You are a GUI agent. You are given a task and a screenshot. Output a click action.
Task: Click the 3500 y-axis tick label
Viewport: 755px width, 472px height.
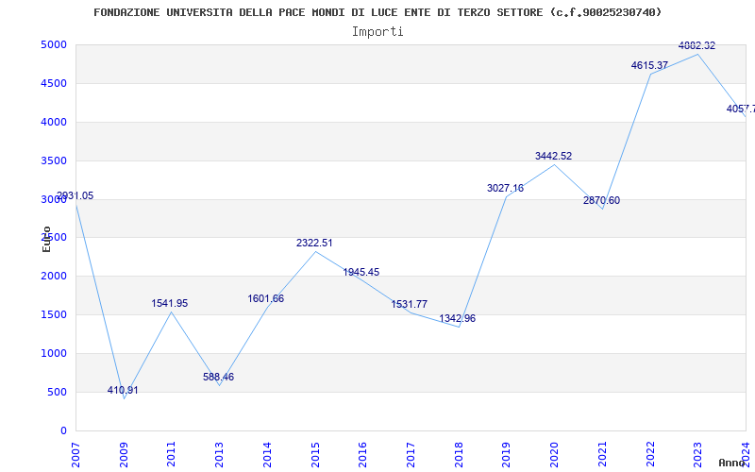54,160
